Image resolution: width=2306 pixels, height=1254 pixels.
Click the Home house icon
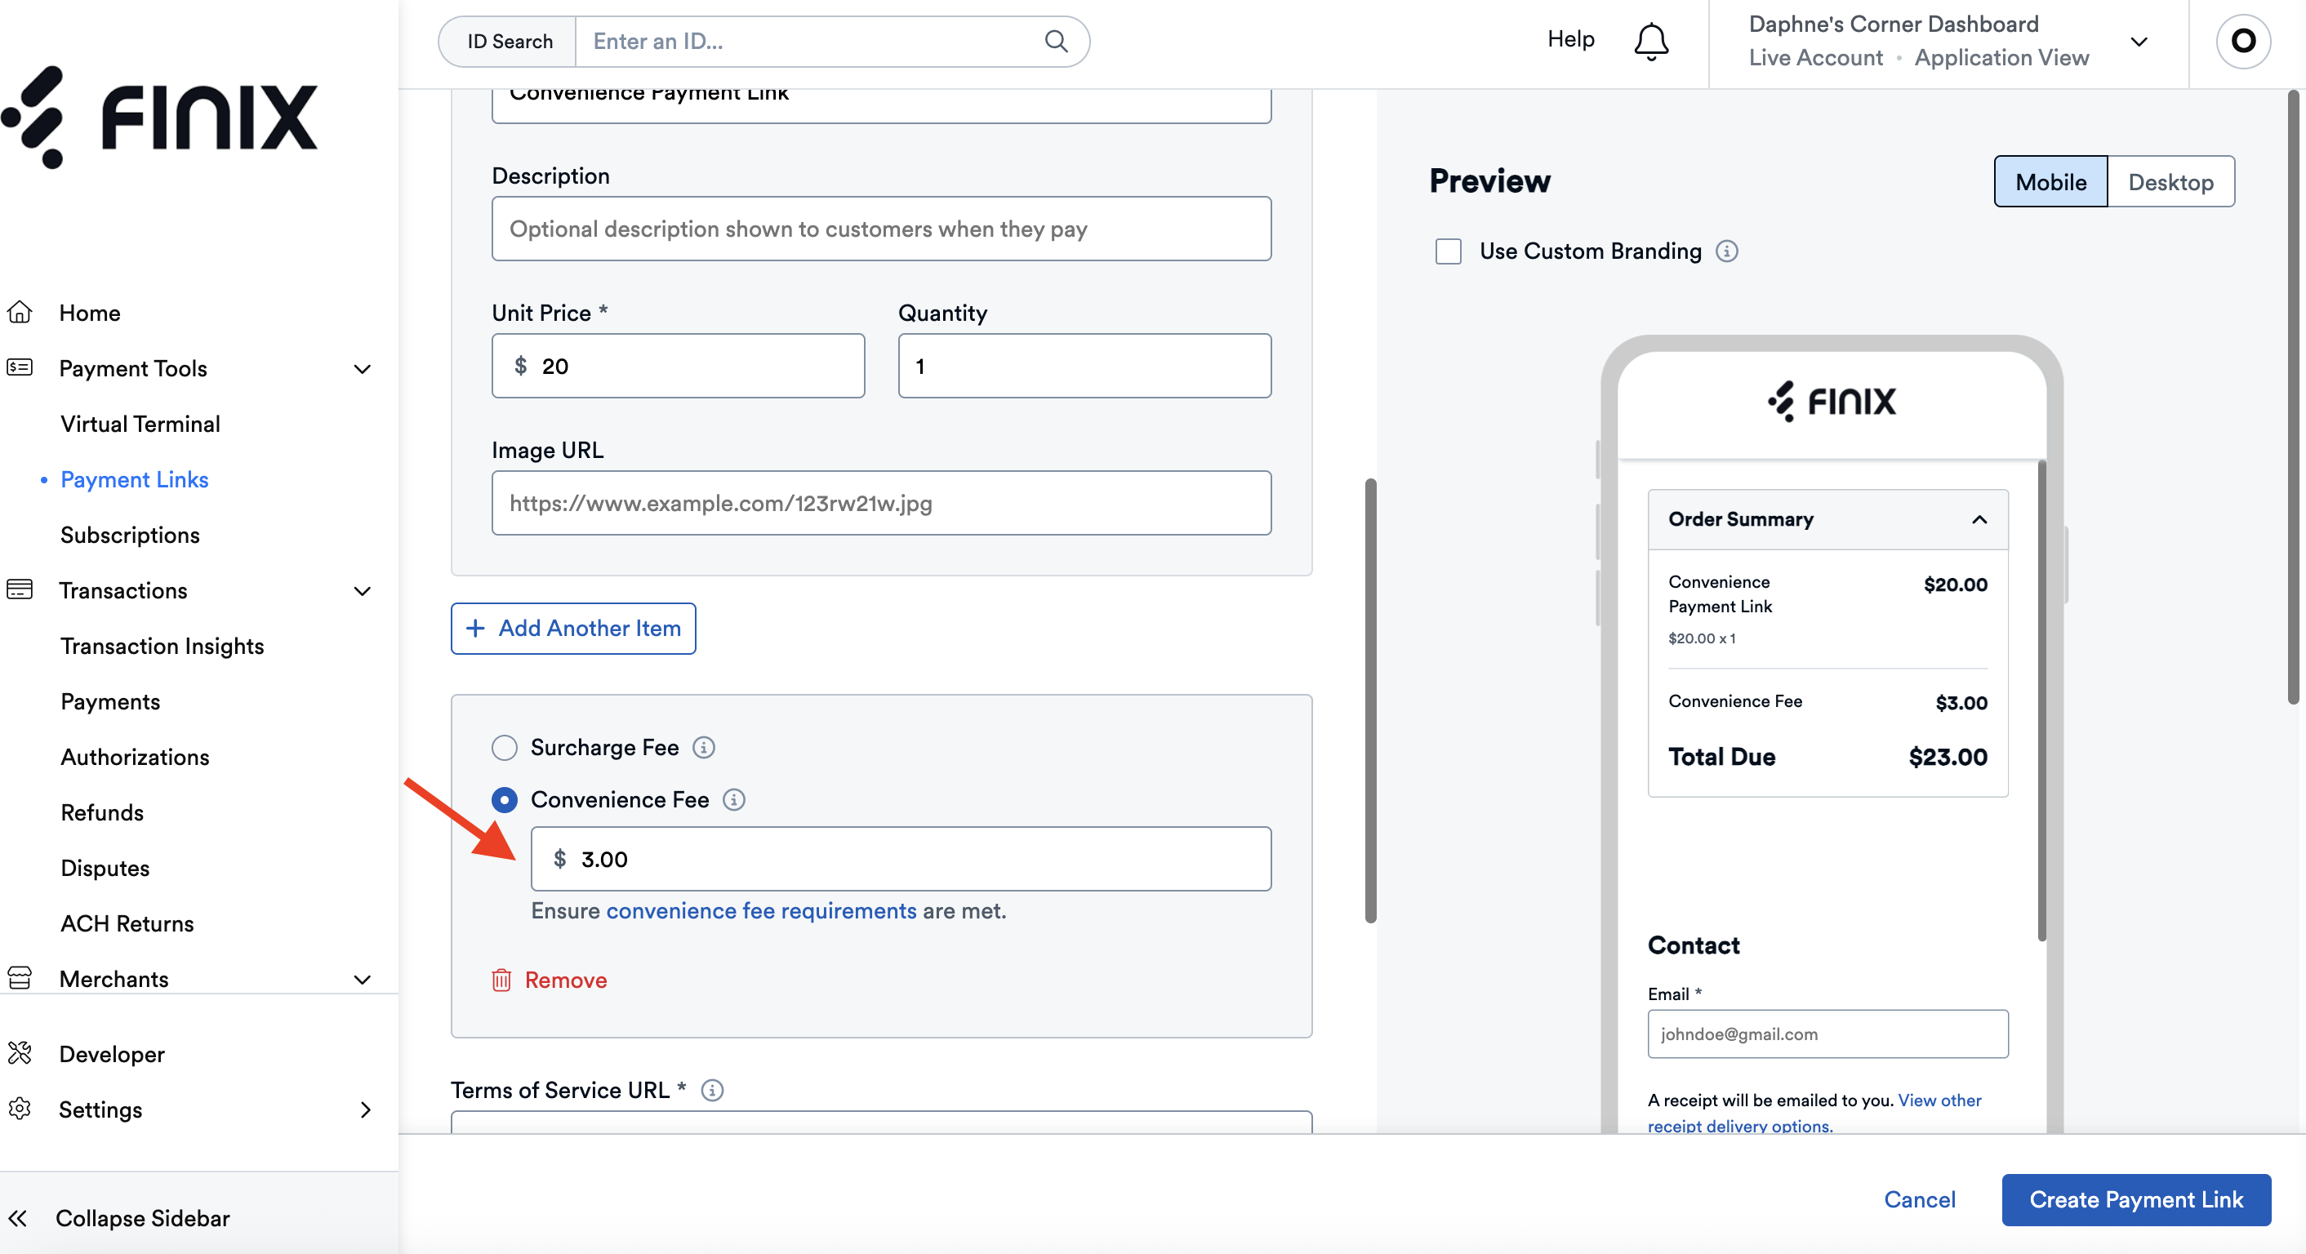click(x=20, y=313)
